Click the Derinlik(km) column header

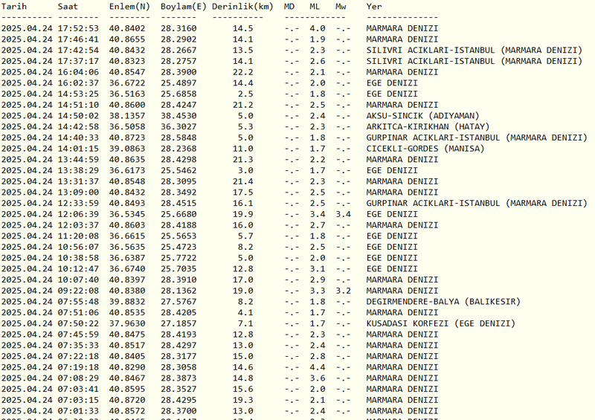242,6
